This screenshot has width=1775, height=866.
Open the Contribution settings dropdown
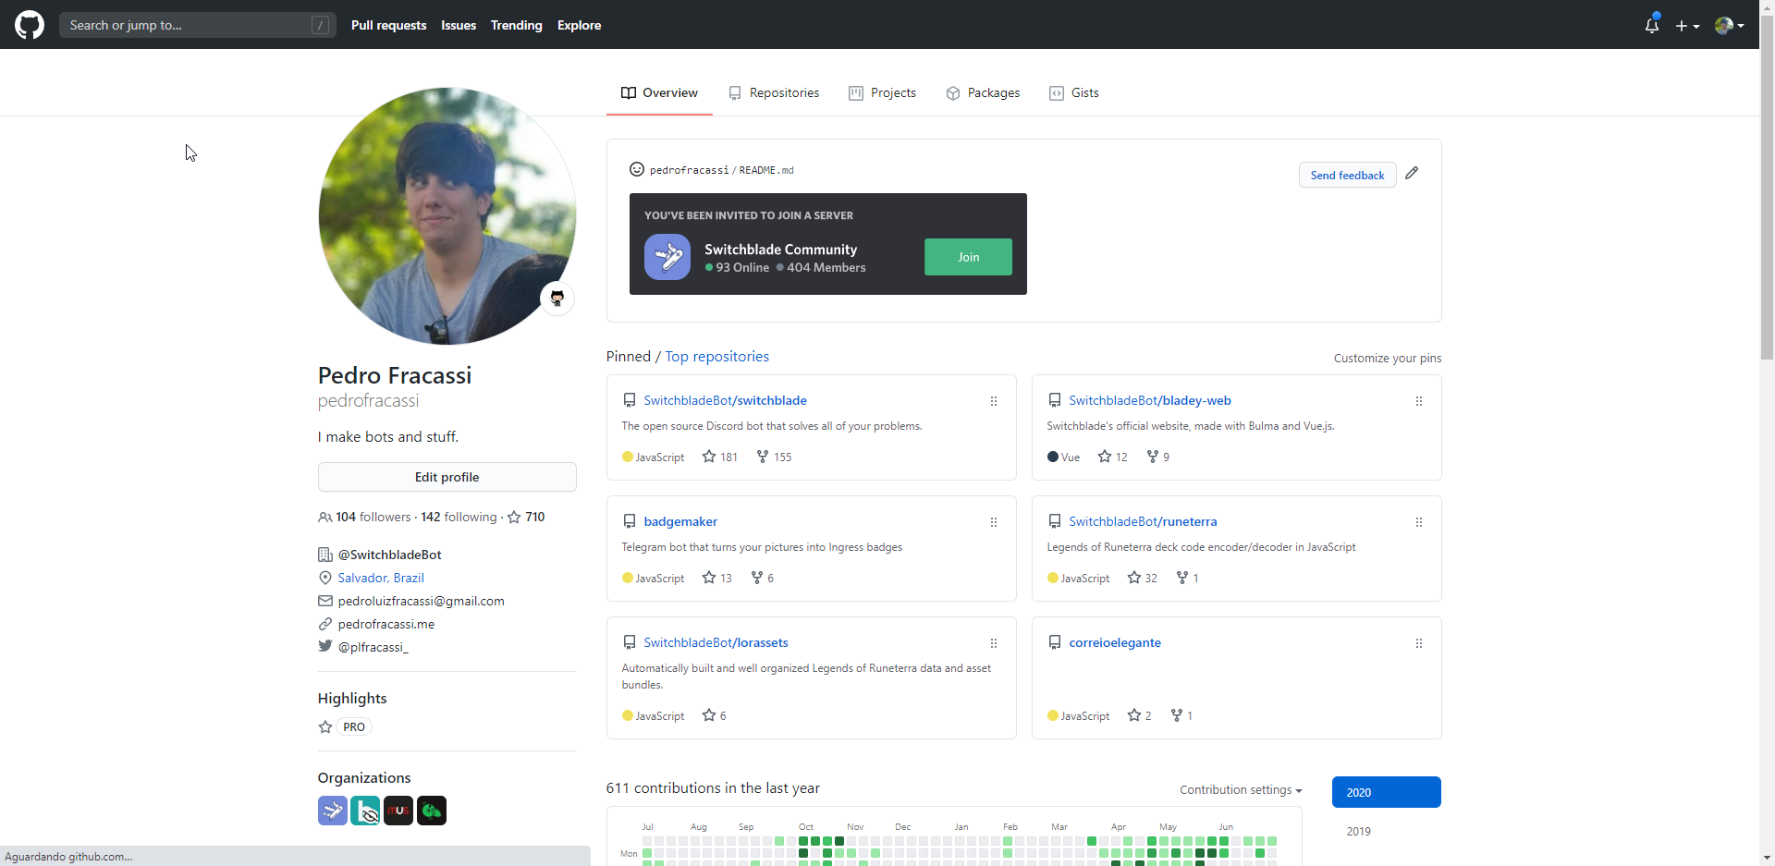[1240, 790]
